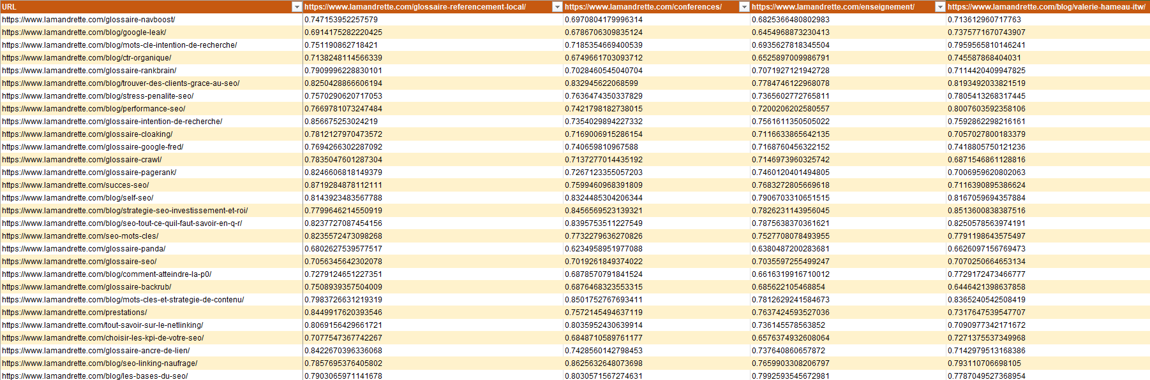Select cell with value 0.7508939357504009
Image resolution: width=1150 pixels, height=380 pixels.
[x=433, y=287]
